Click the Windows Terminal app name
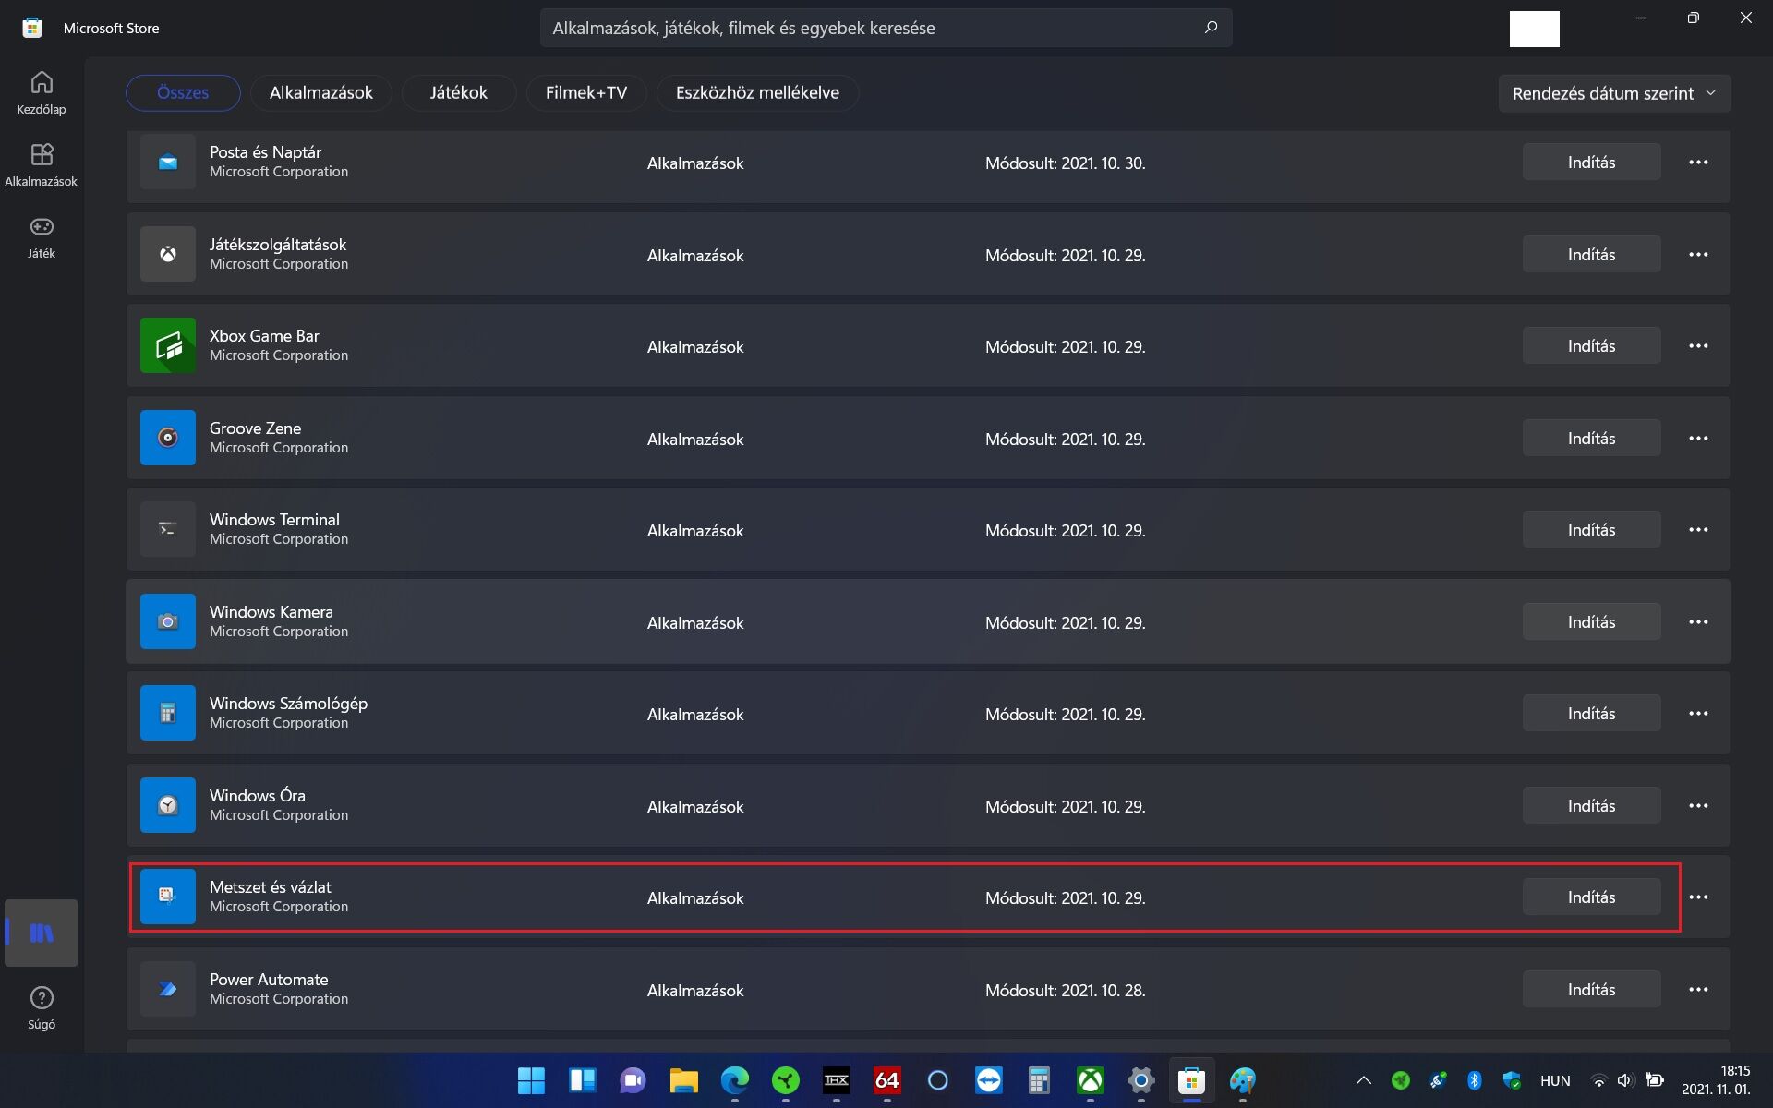The image size is (1773, 1108). pos(274,520)
